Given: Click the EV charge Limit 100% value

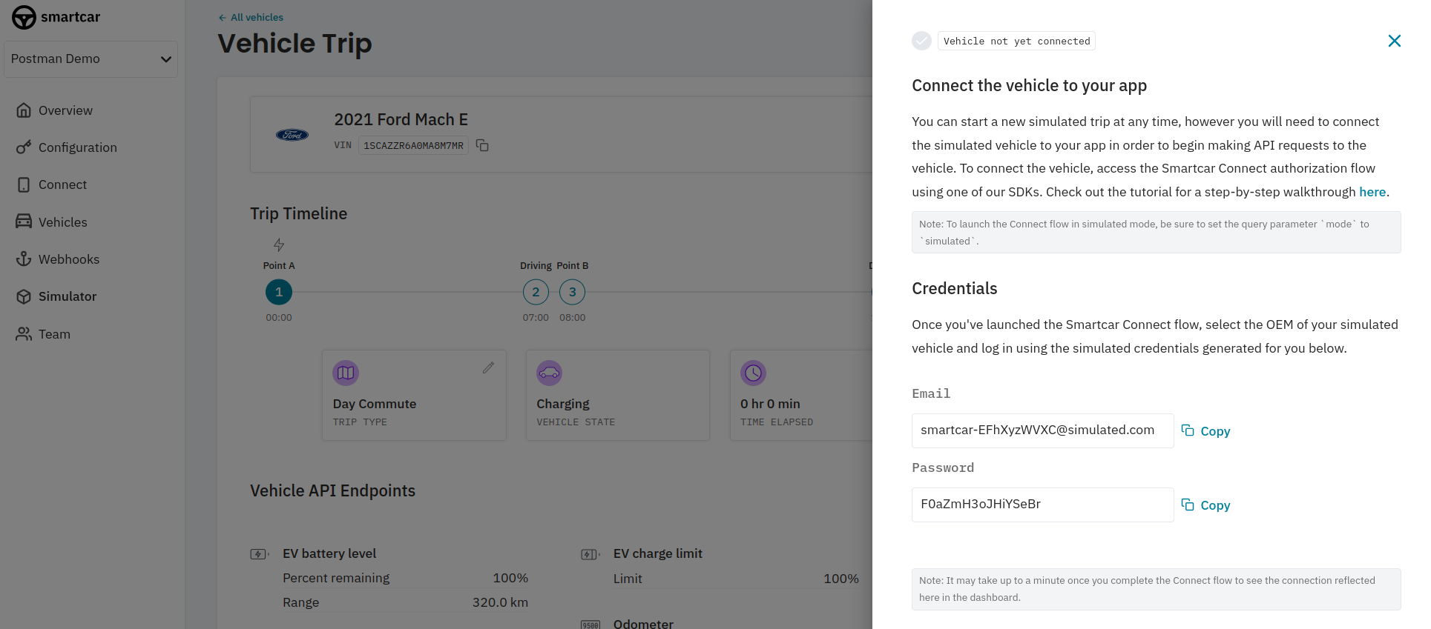Looking at the screenshot, I should (840, 579).
